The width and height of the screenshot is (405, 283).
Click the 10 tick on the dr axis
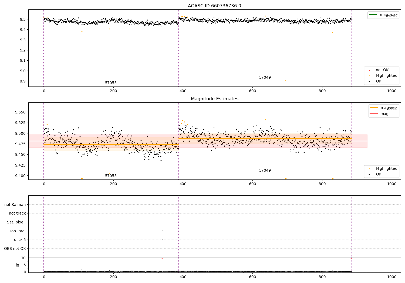point(23,258)
